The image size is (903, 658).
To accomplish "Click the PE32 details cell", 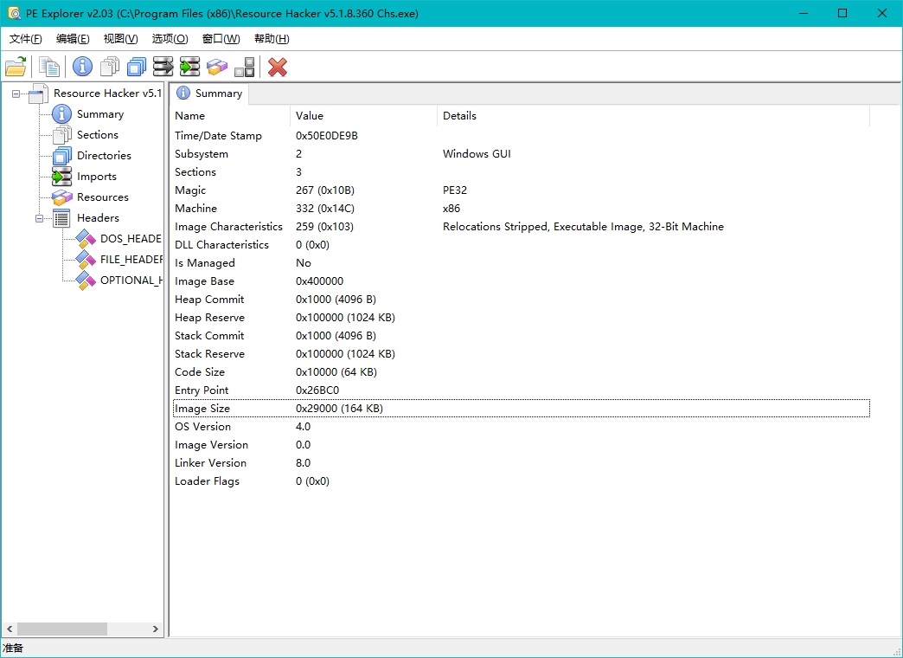I will [x=455, y=190].
